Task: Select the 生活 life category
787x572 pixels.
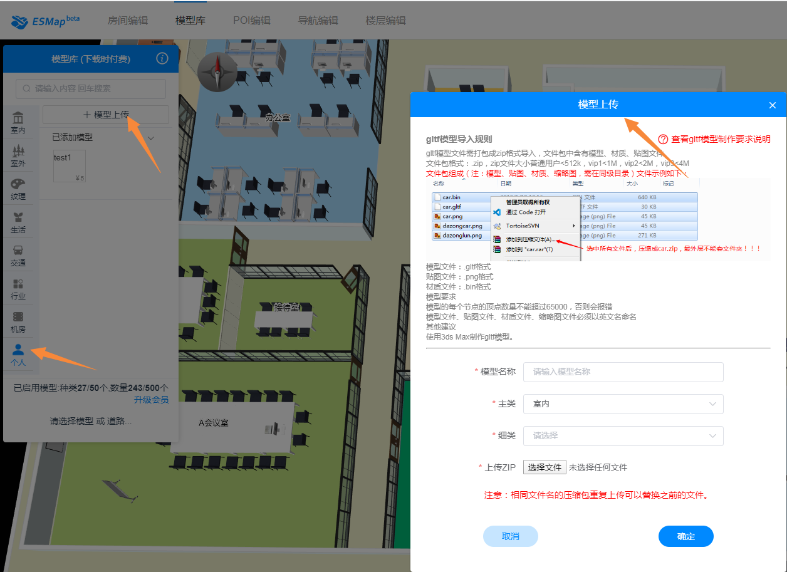Action: click(18, 223)
